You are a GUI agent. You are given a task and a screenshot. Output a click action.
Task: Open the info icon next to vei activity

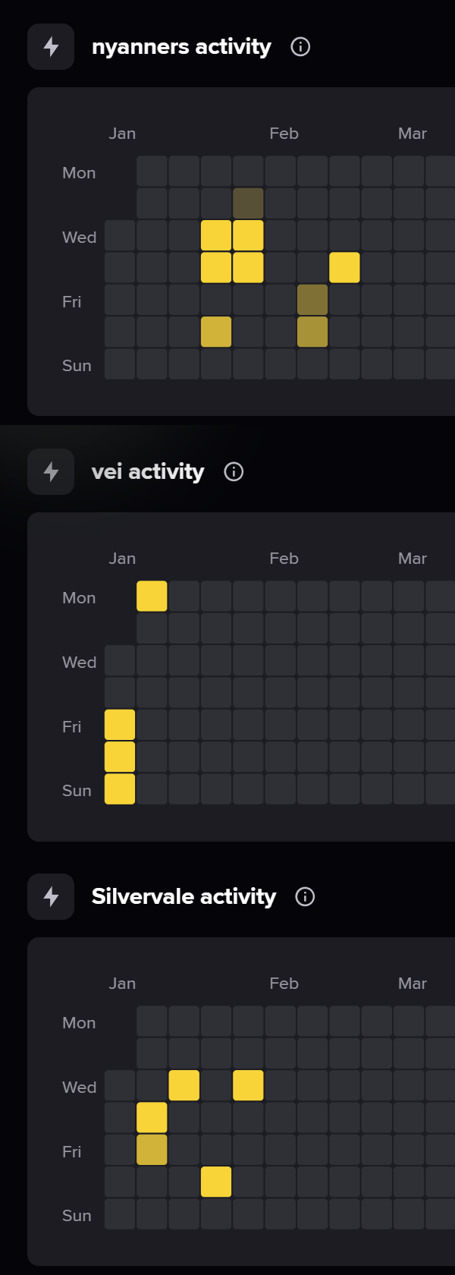(234, 471)
